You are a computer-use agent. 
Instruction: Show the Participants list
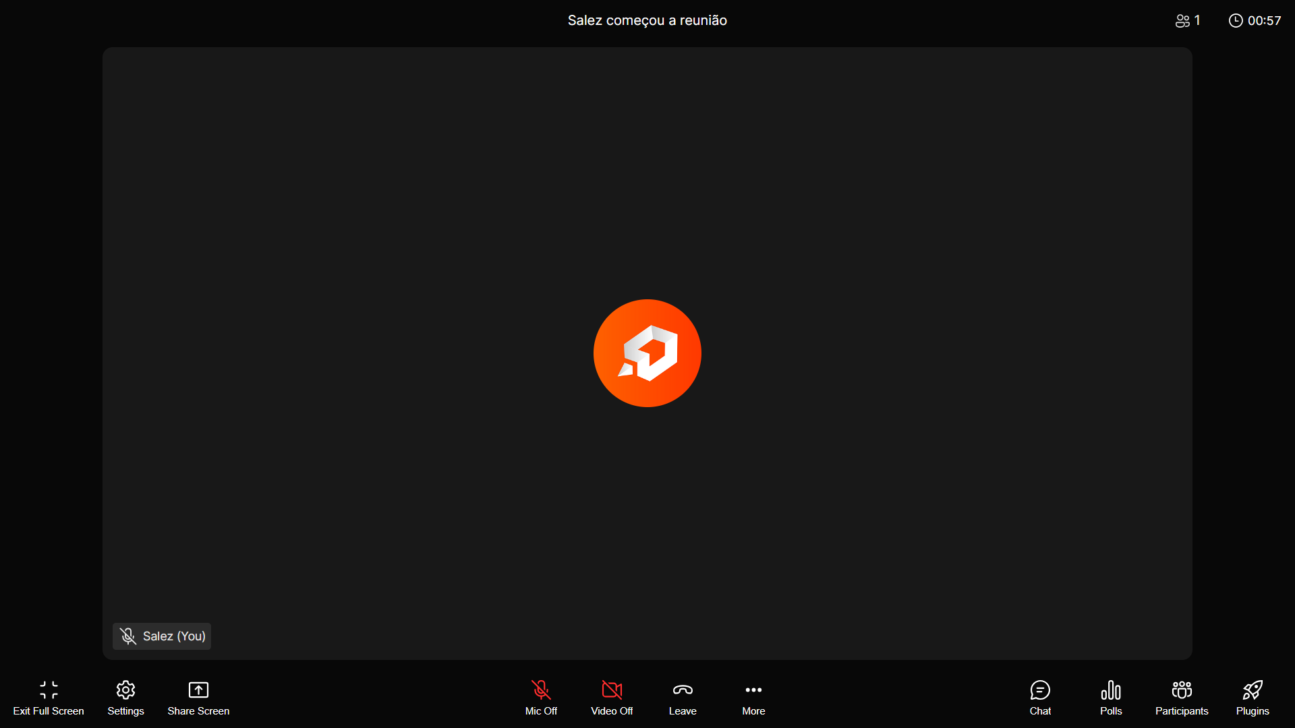click(x=1182, y=698)
